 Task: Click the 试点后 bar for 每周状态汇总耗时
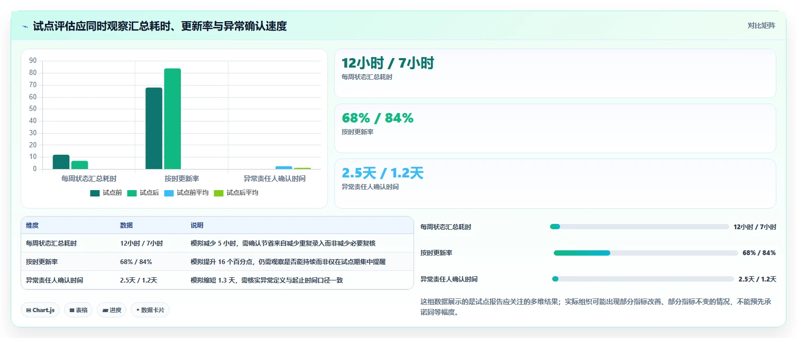[x=79, y=165]
